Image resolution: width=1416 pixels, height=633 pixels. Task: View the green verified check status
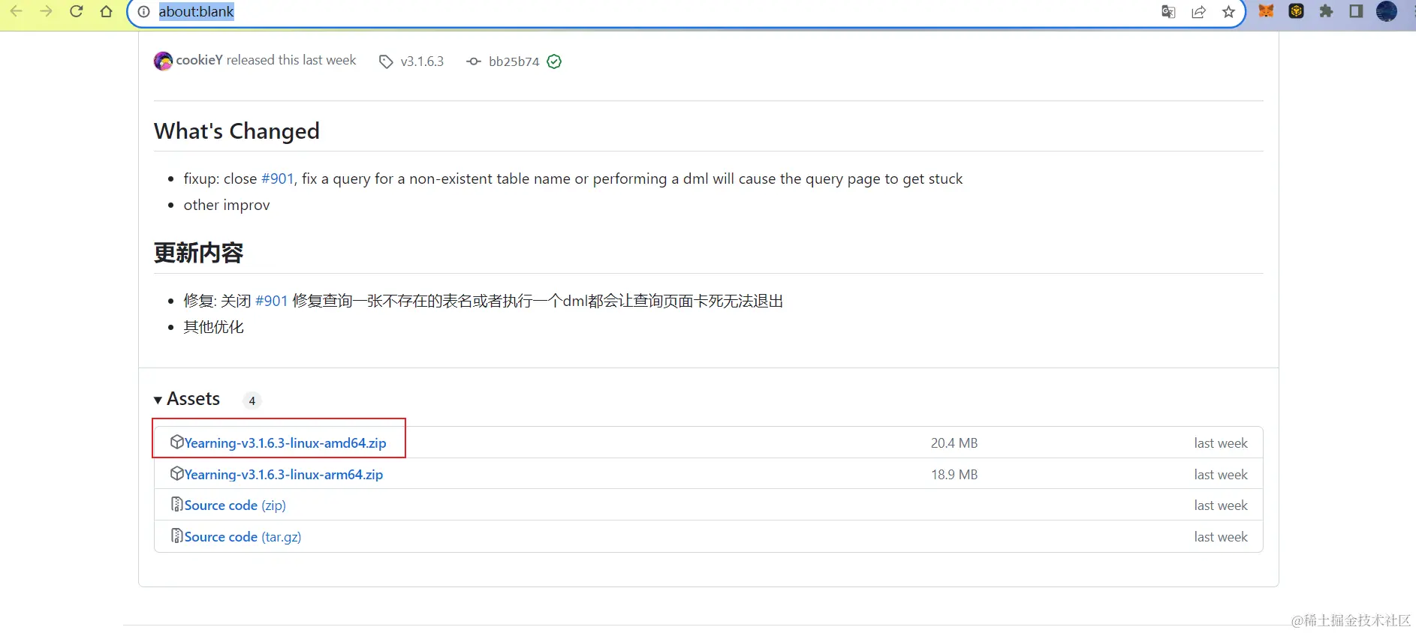554,61
